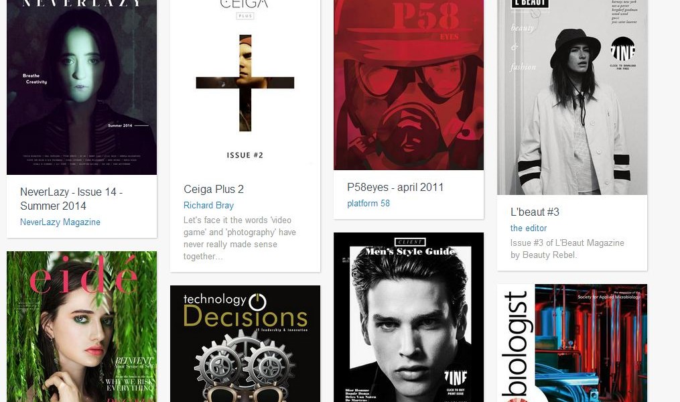Image resolution: width=680 pixels, height=402 pixels.
Task: Click the Ceiga Plus 2 description text
Action: pos(240,238)
